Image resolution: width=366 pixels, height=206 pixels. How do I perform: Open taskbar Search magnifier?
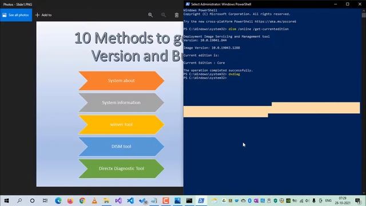click(19, 201)
